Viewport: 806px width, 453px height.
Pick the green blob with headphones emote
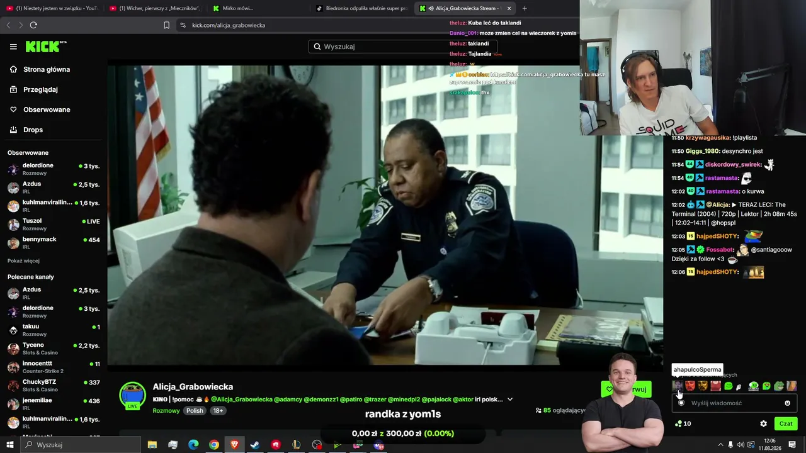pyautogui.click(x=753, y=386)
